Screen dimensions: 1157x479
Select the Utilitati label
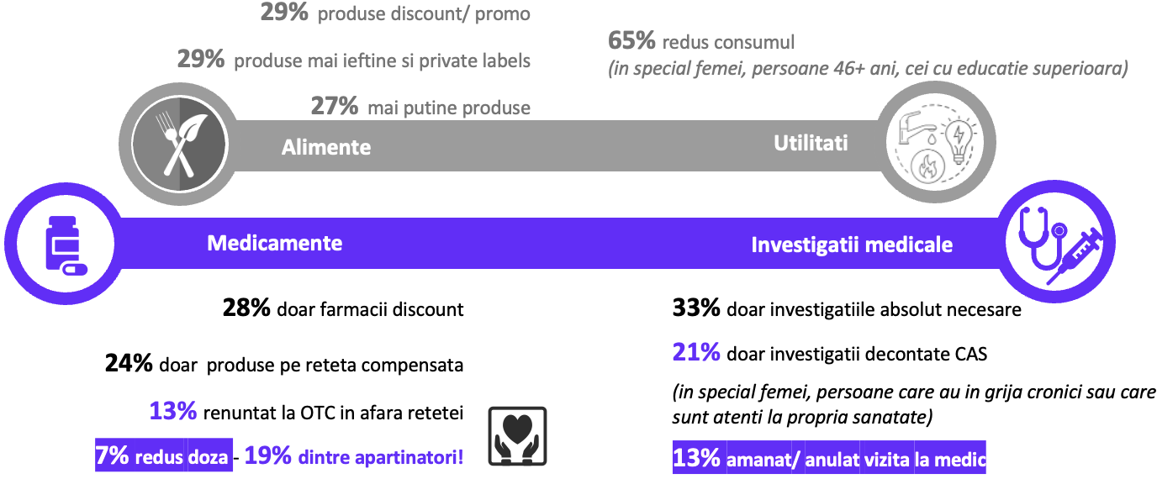(811, 143)
